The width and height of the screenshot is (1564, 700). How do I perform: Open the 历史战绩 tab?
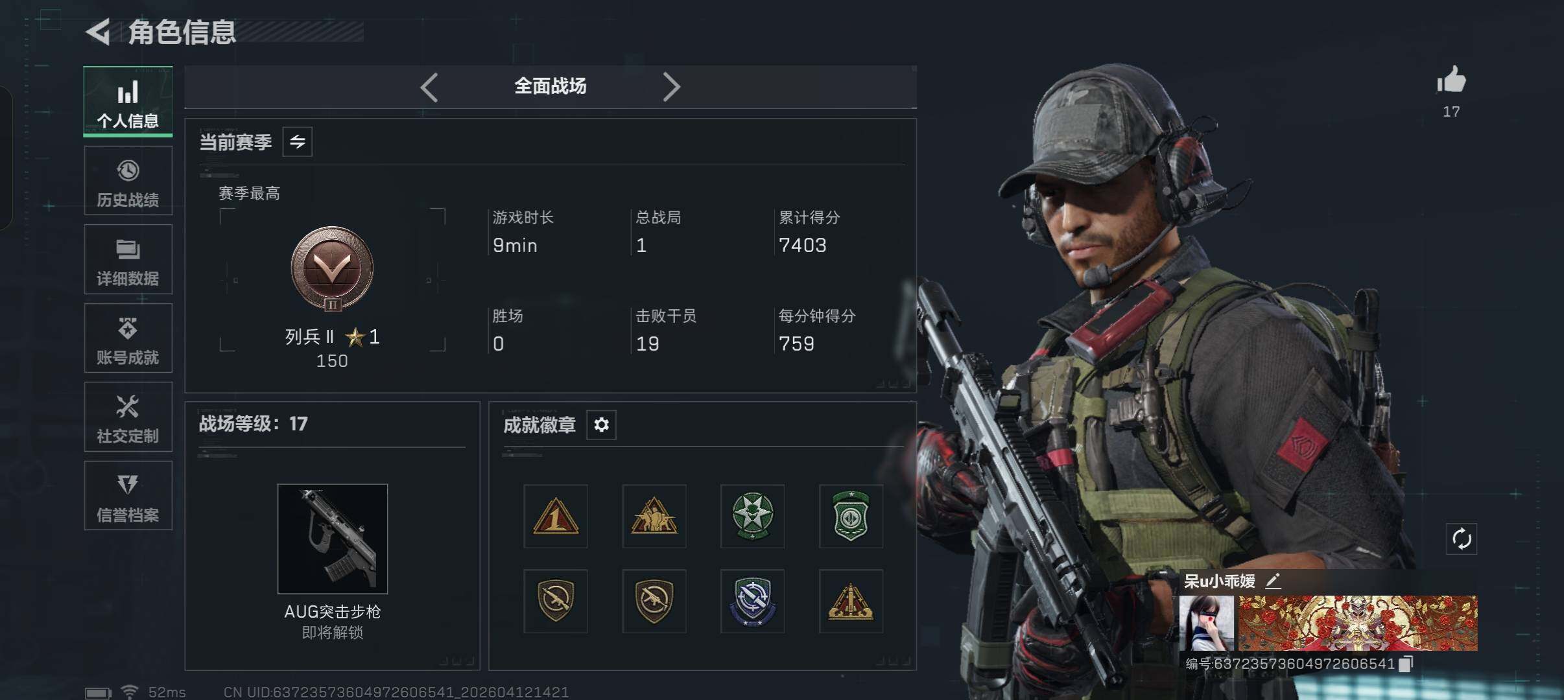coord(128,181)
